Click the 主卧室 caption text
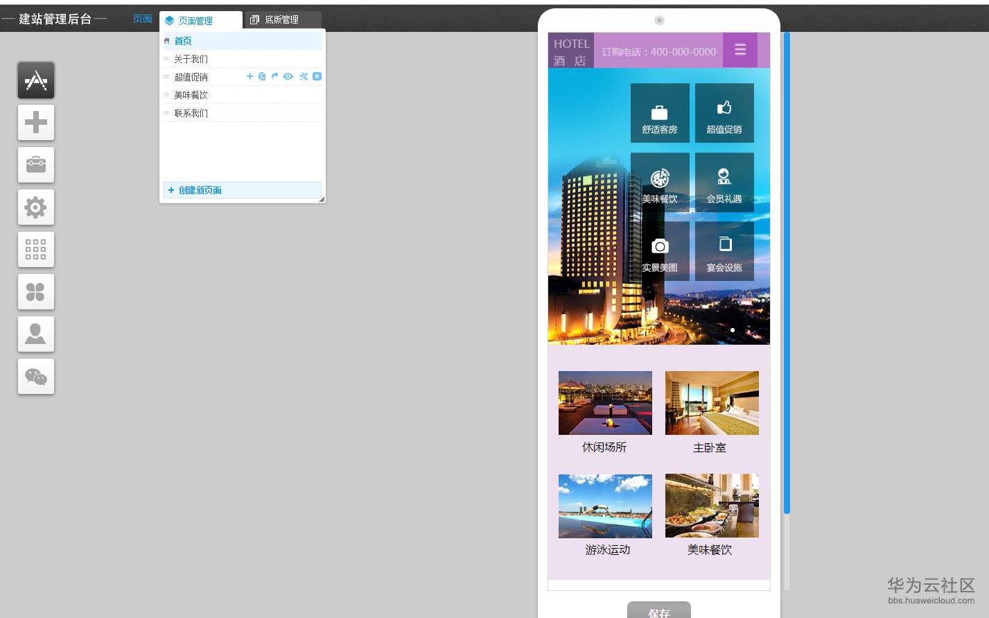This screenshot has width=989, height=618. coord(710,448)
